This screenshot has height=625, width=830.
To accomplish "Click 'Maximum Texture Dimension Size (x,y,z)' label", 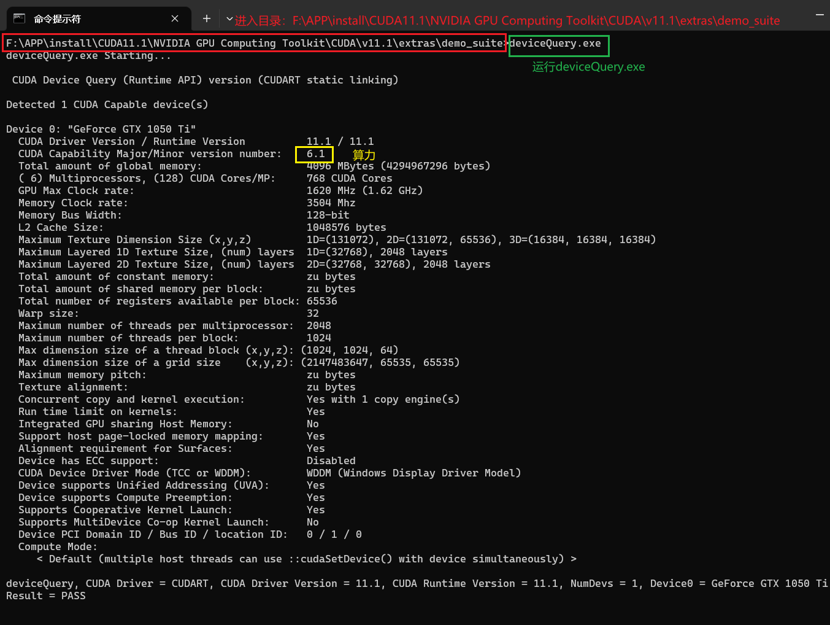I will [135, 240].
